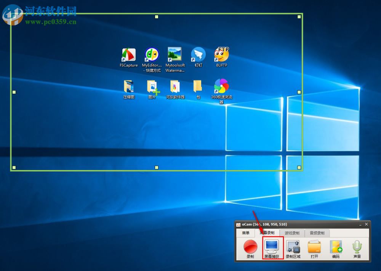Viewport: 381px width, 271px height.
Task: Click the bottom-right corner handle of capture frame
Action: 299,167
